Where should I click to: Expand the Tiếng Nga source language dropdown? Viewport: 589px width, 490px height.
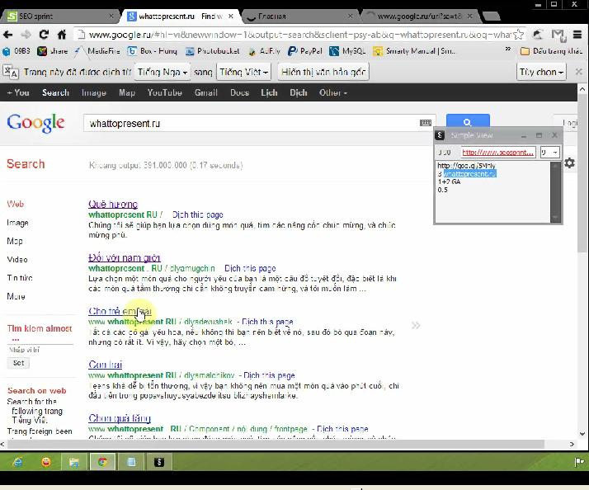[162, 72]
